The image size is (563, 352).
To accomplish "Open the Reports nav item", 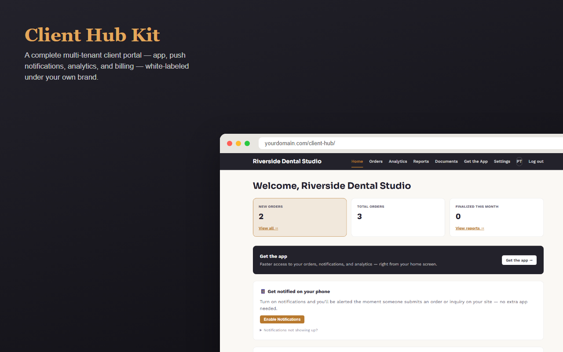I will [421, 161].
